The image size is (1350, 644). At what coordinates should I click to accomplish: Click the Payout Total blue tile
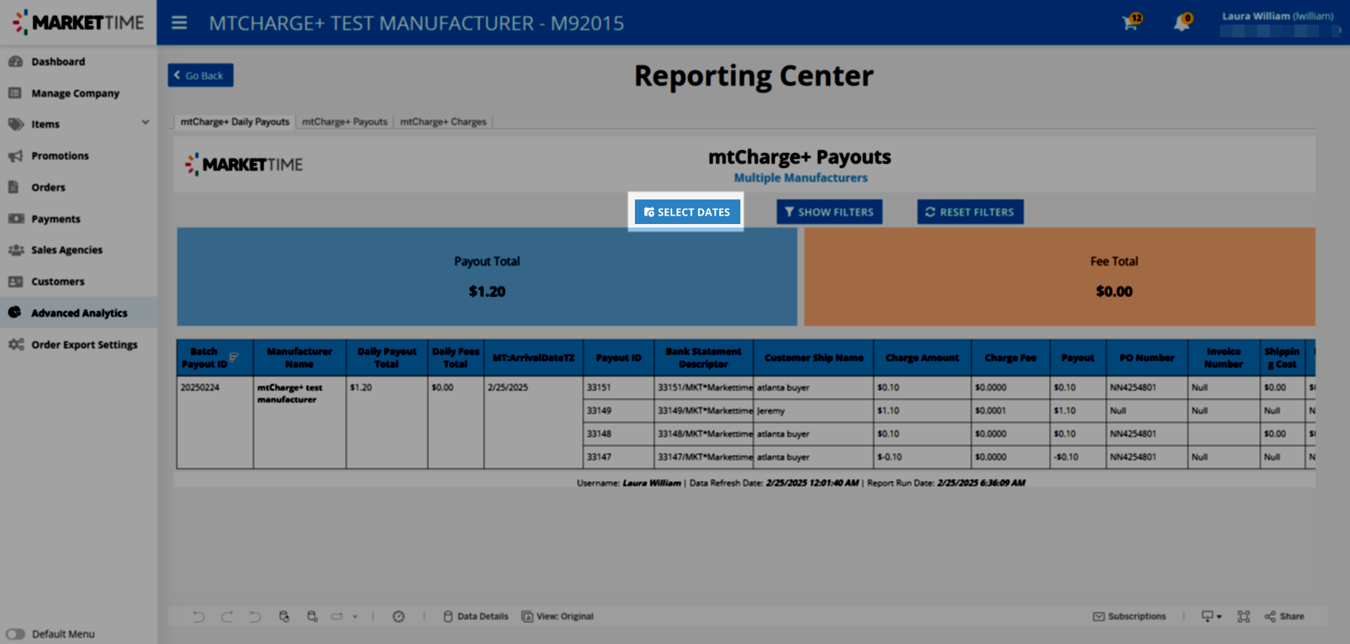[x=487, y=277]
